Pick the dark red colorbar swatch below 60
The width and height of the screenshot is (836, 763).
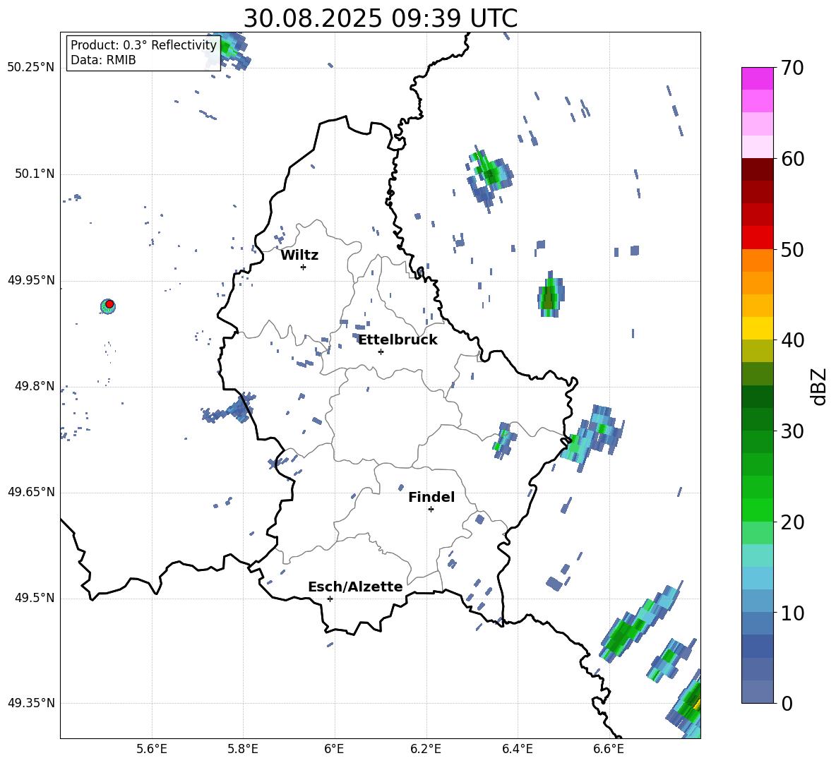tap(757, 169)
